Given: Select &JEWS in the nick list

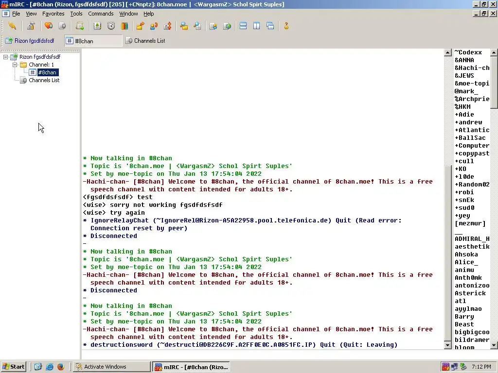Looking at the screenshot, I should pos(464,75).
